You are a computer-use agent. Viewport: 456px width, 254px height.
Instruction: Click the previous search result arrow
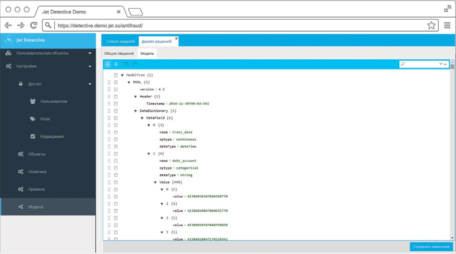click(445, 64)
